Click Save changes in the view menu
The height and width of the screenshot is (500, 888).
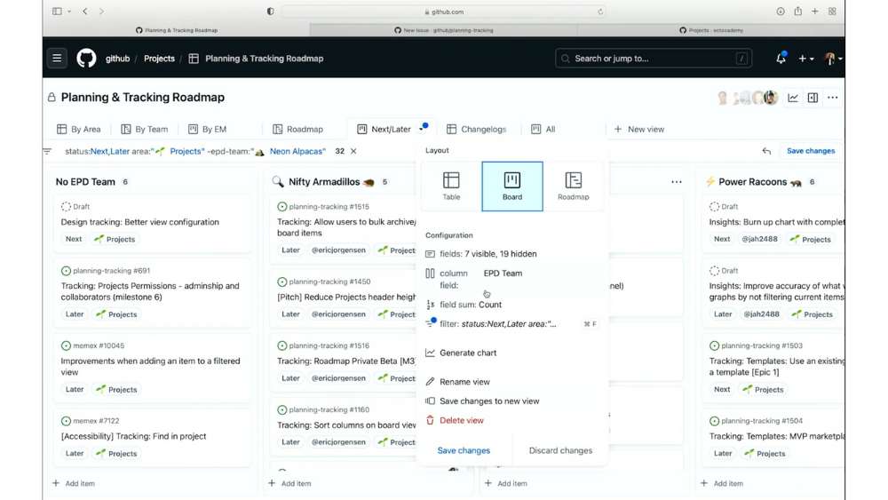pos(464,451)
